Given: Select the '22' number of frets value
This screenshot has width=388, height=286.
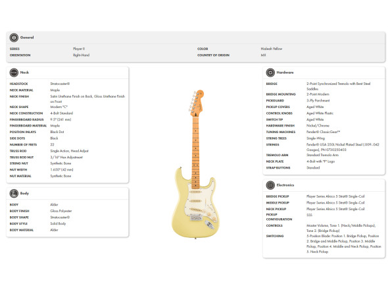Looking at the screenshot, I should point(52,144).
